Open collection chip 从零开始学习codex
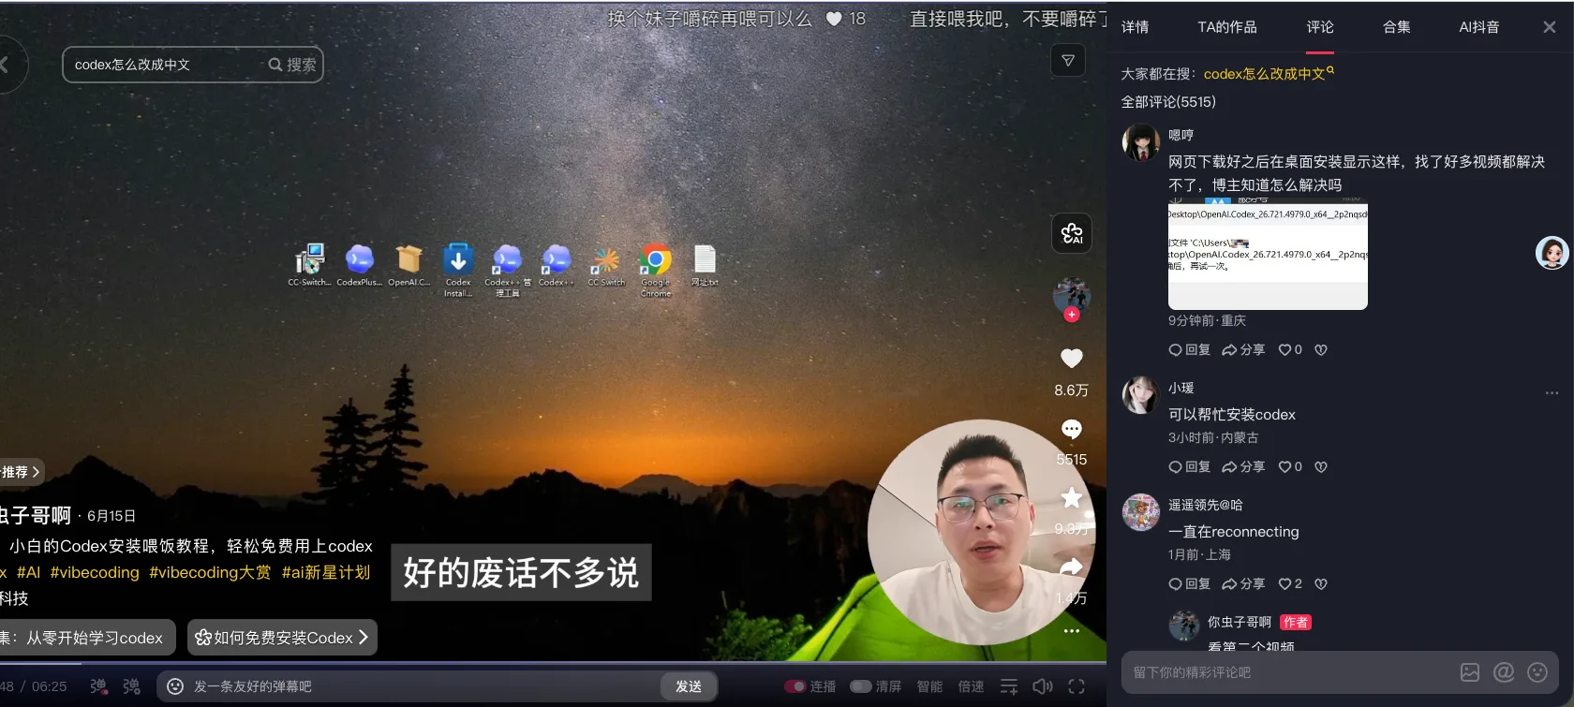 point(86,638)
